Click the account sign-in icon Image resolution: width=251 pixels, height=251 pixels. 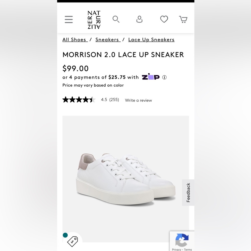(139, 19)
